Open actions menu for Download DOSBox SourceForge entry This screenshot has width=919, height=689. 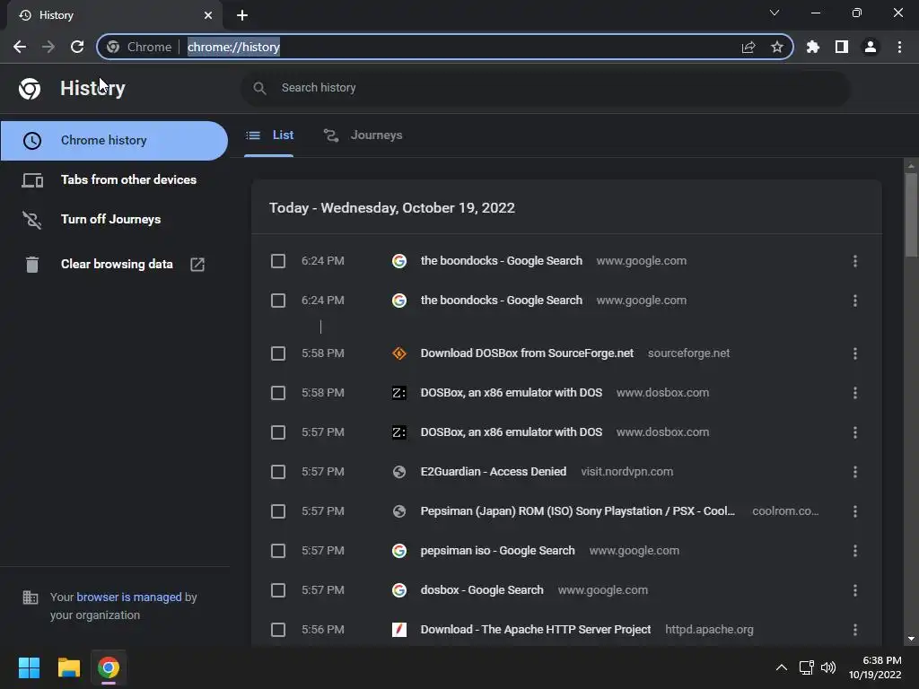[855, 353]
